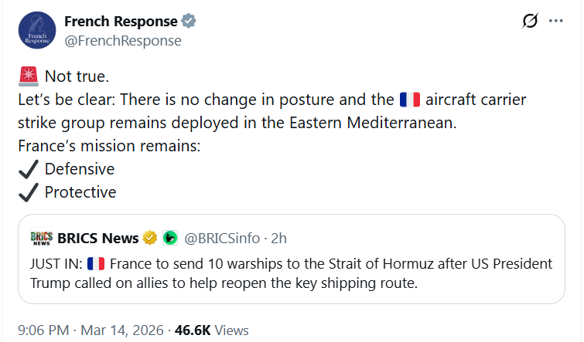The height and width of the screenshot is (342, 584).
Task: Open the @FrenchResponse handle link
Action: (122, 40)
